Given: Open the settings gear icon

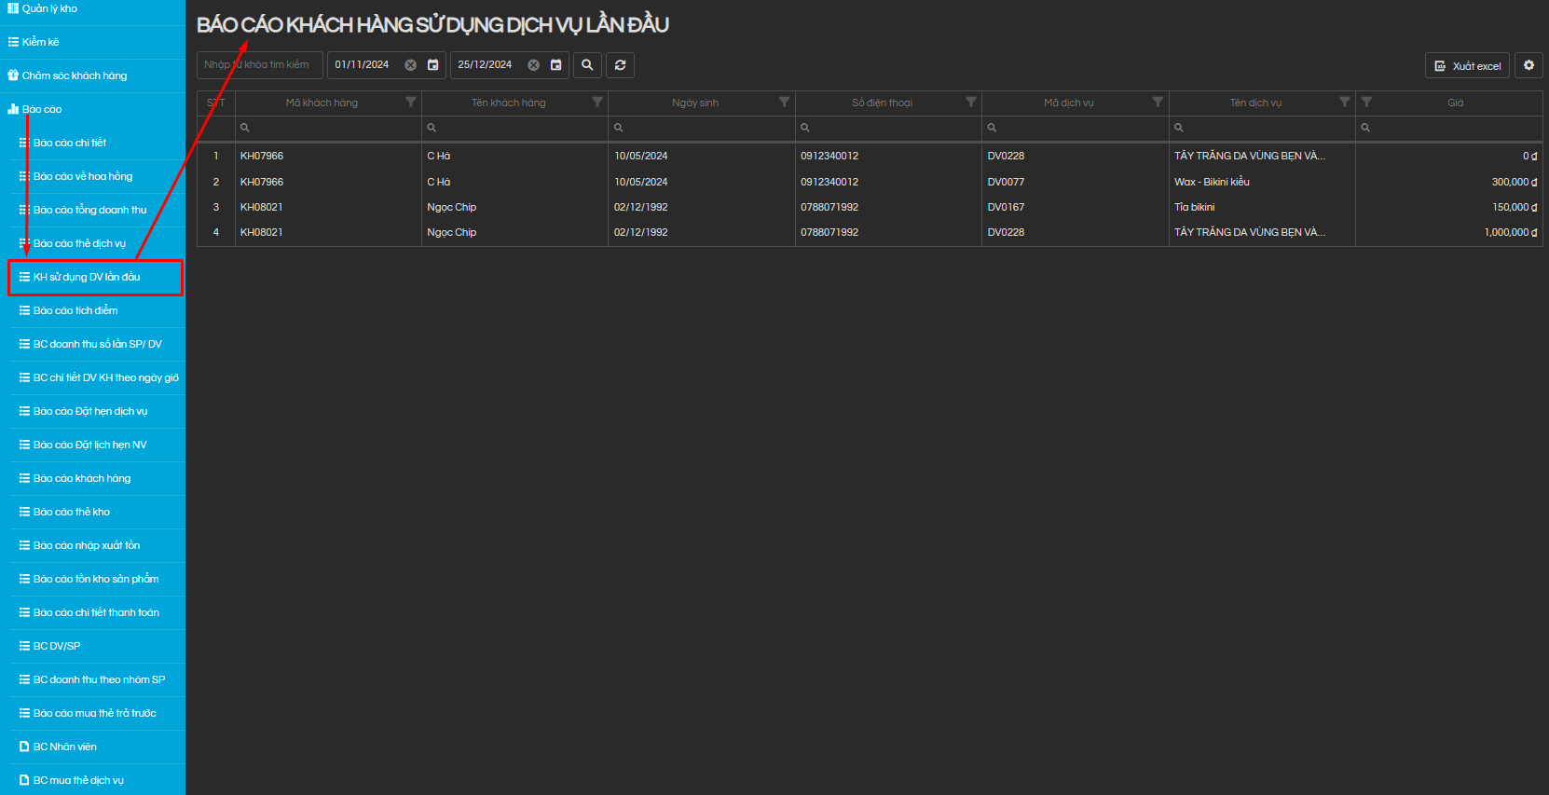Looking at the screenshot, I should (1528, 65).
